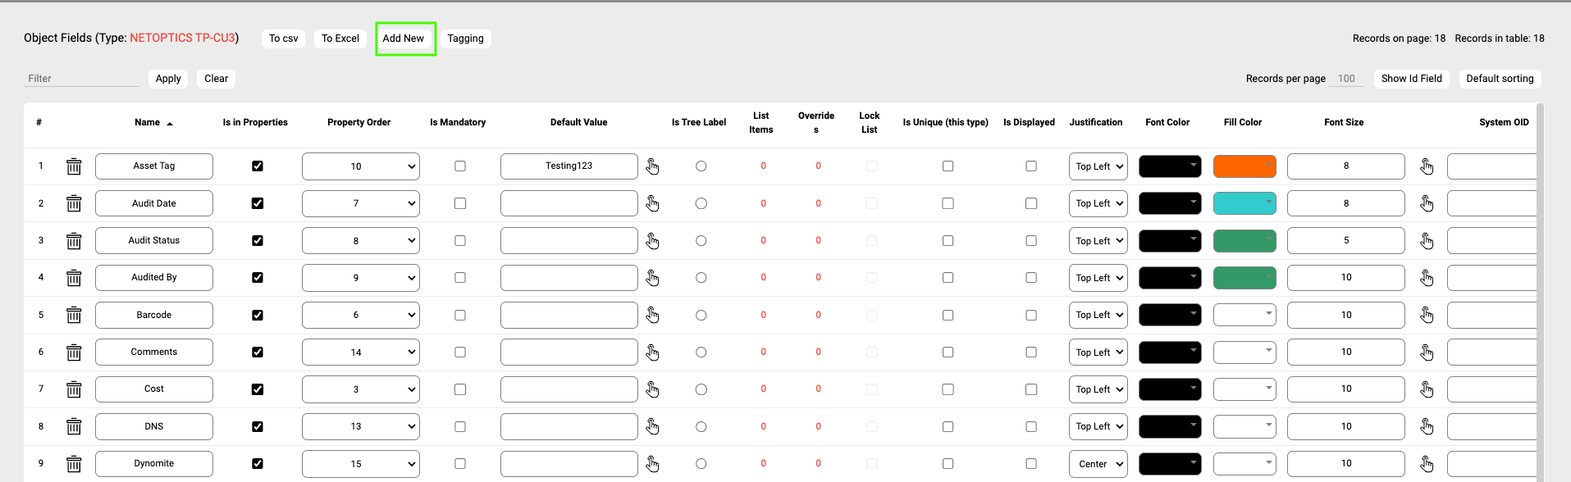Click the trash icon for Comments row
The image size is (1571, 482).
pos(74,352)
